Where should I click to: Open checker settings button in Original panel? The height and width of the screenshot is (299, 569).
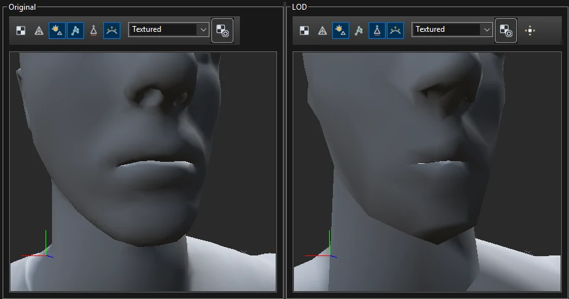pos(222,31)
